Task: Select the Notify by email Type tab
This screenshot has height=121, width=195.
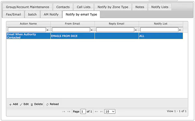Action: 81,15
